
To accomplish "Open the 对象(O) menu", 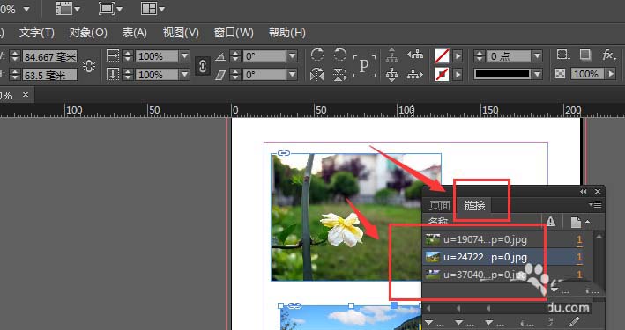I will click(x=88, y=33).
